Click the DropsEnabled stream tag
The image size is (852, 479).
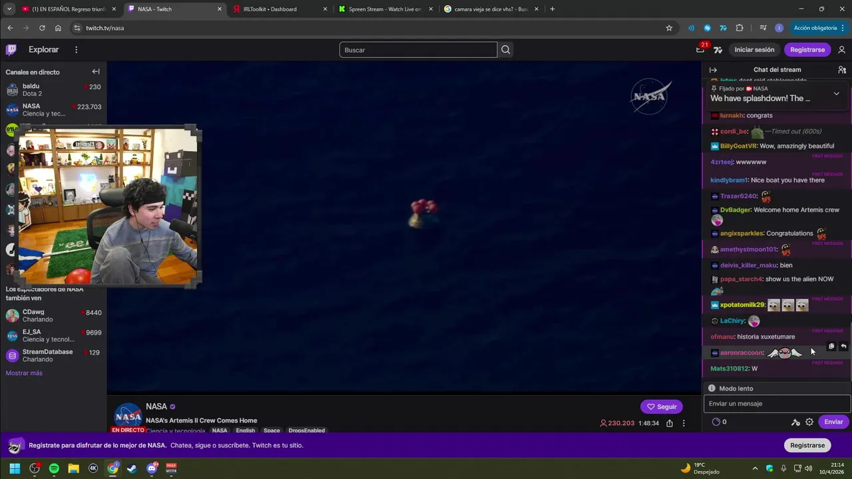[307, 431]
